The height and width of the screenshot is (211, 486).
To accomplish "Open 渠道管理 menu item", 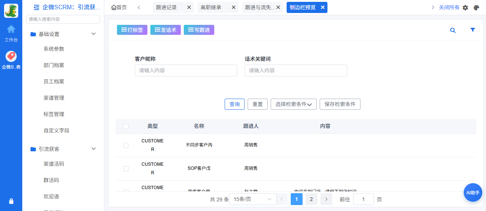I will (x=54, y=98).
